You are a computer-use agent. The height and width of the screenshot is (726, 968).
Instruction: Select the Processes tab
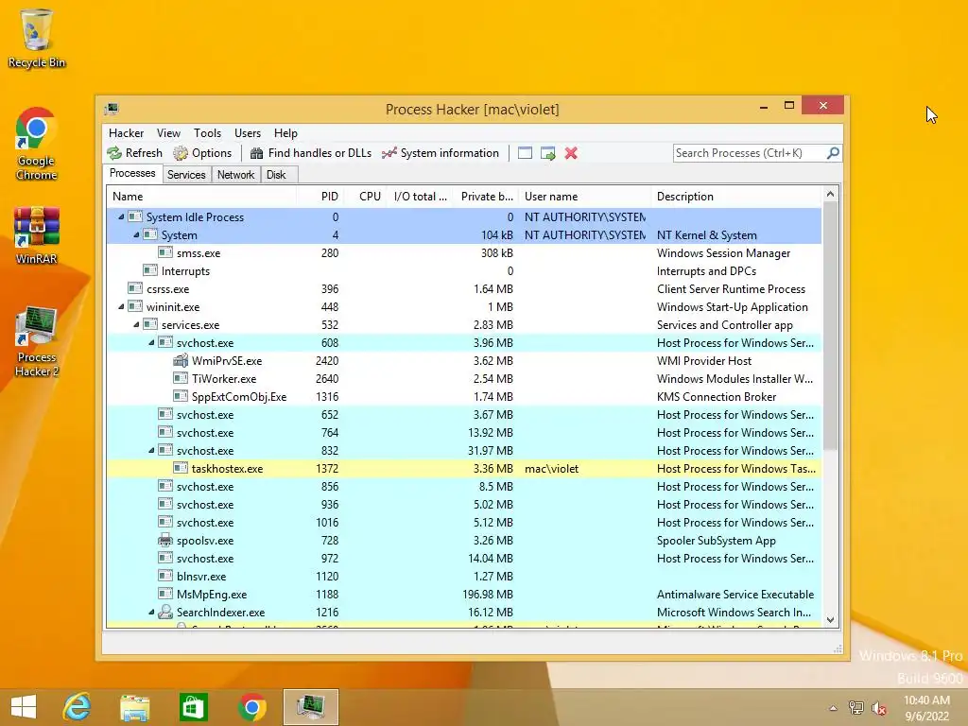click(132, 174)
